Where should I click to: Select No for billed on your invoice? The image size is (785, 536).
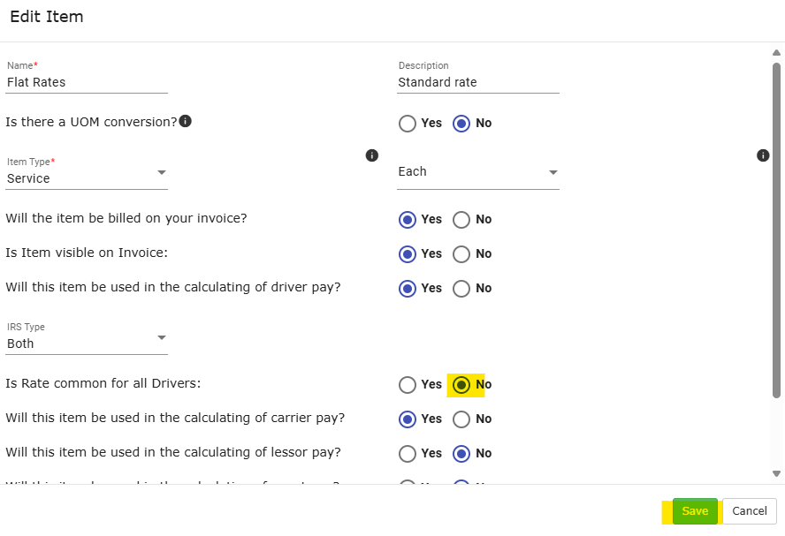[461, 220]
